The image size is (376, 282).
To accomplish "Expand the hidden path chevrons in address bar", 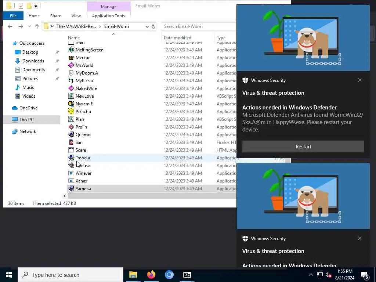I will click(x=52, y=26).
